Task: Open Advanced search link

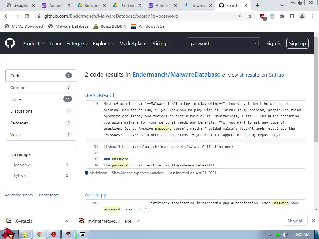Action: coord(19,195)
